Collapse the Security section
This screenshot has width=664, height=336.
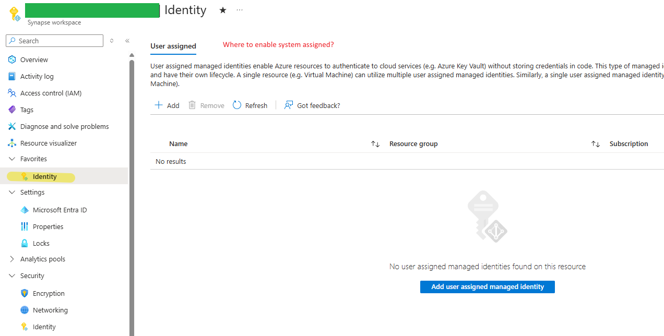12,275
